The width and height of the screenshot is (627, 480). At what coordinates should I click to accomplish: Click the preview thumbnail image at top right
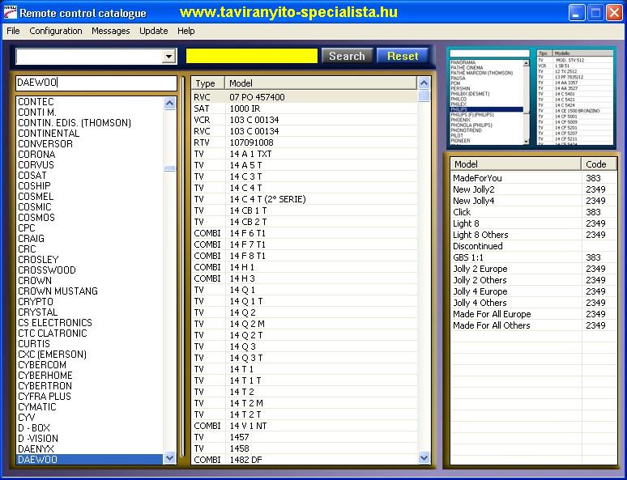[x=531, y=97]
